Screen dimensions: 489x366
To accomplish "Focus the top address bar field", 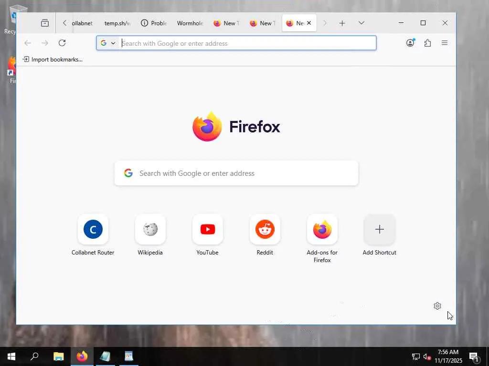I will [x=236, y=43].
